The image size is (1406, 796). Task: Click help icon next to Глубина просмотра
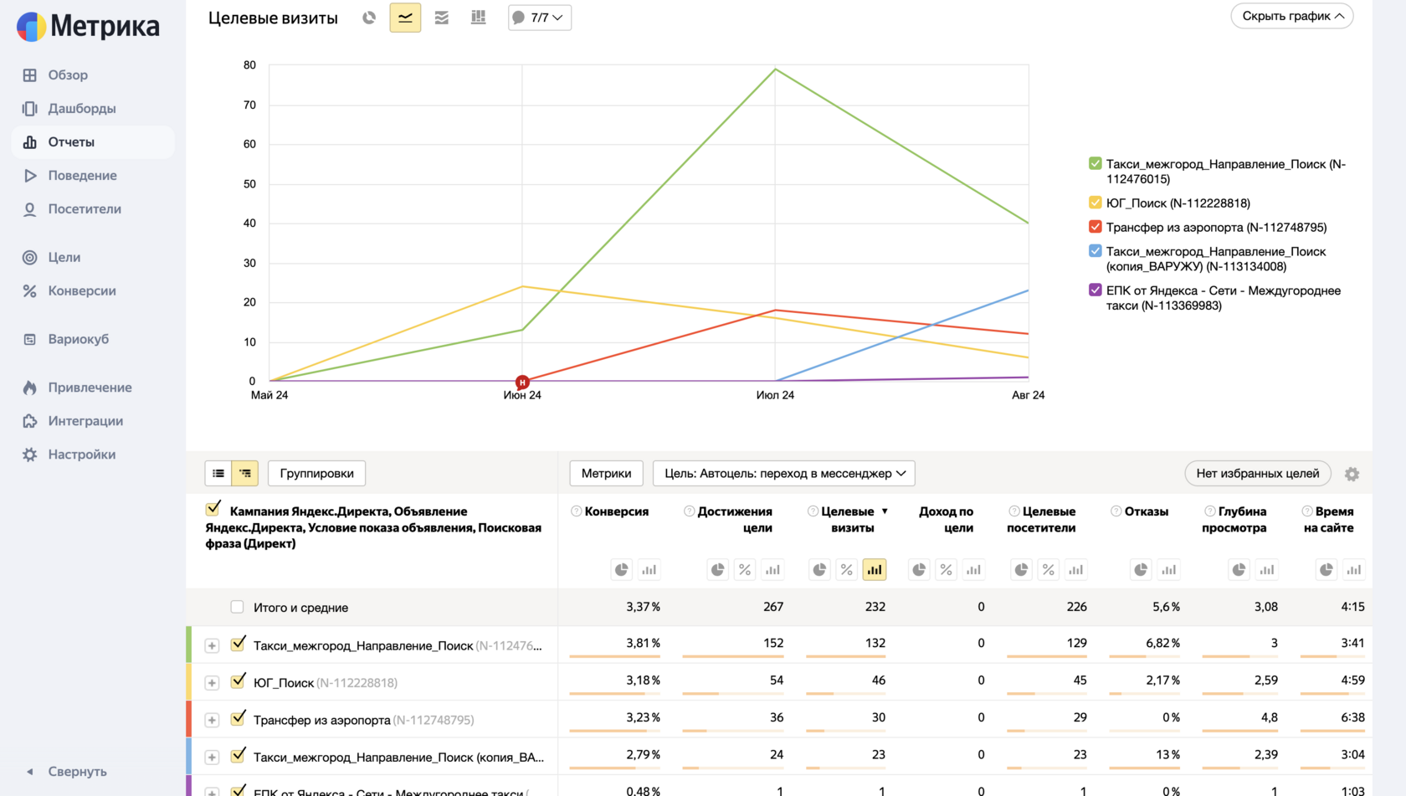(x=1210, y=511)
